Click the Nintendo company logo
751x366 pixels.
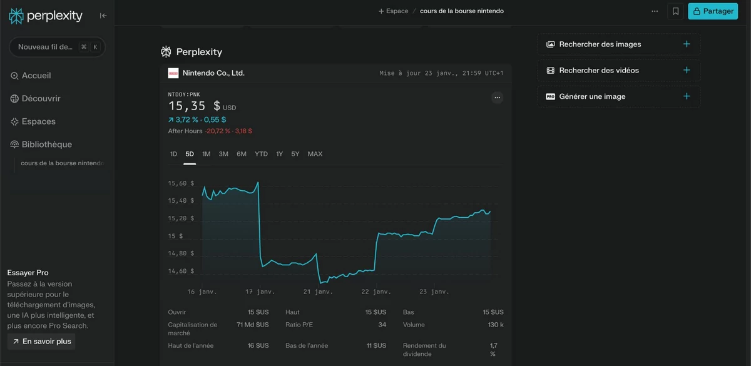click(173, 73)
